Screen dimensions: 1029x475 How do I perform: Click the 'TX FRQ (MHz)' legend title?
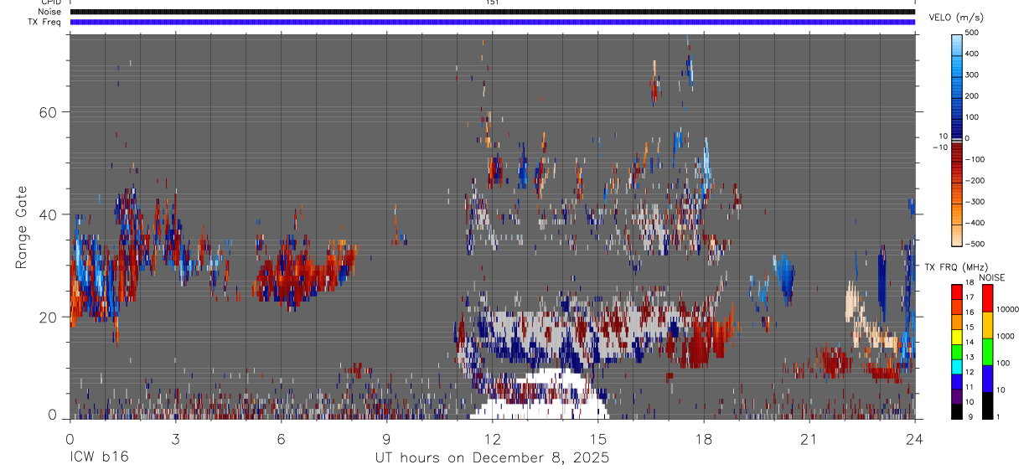pos(955,266)
